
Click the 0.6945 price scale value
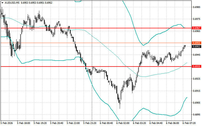click(x=197, y=55)
